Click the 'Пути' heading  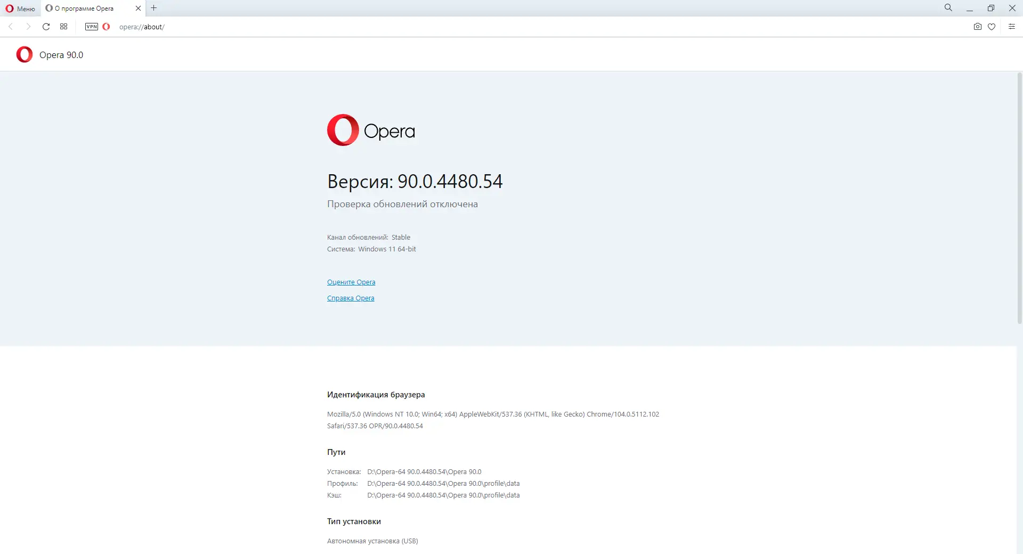click(x=336, y=452)
